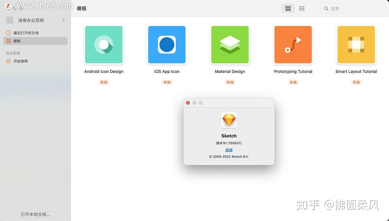Screen dimensions: 389x221
Task: Click the Android Icon Design label
Action: pyautogui.click(x=104, y=71)
